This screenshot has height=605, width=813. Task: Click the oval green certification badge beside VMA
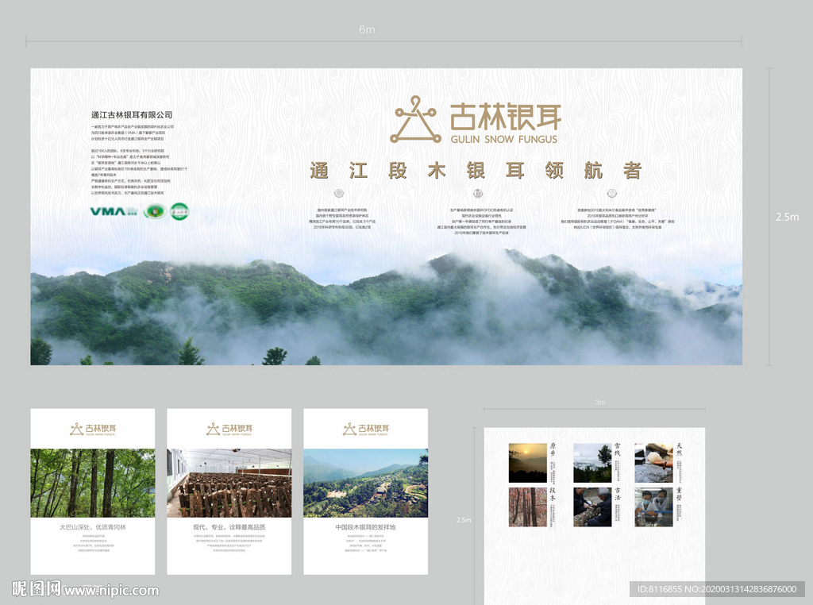click(155, 211)
